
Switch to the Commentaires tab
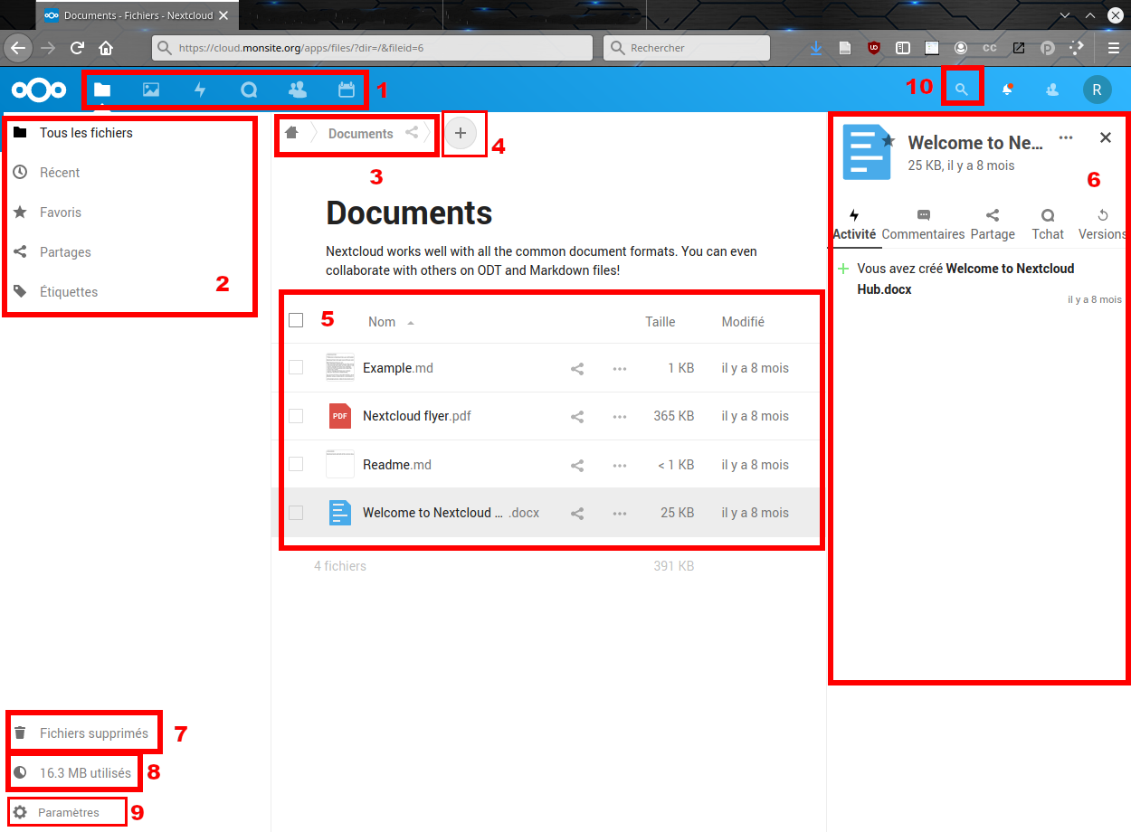click(x=923, y=224)
